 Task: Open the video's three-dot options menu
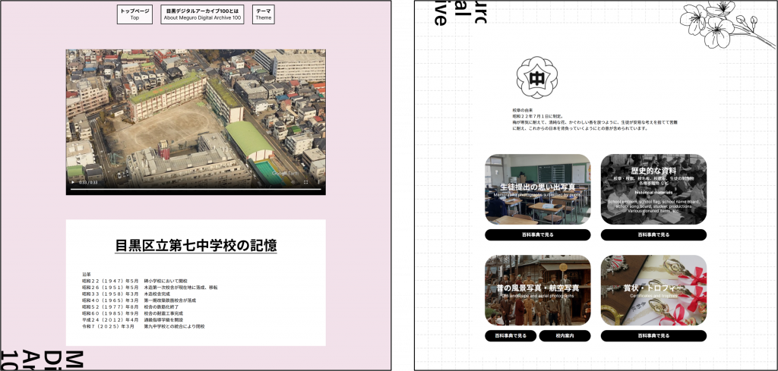pos(318,182)
